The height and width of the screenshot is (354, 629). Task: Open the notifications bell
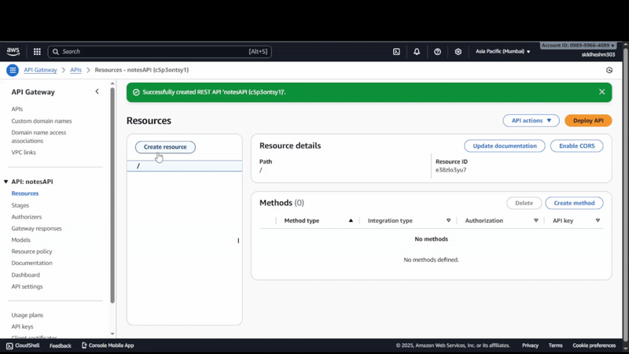point(417,51)
